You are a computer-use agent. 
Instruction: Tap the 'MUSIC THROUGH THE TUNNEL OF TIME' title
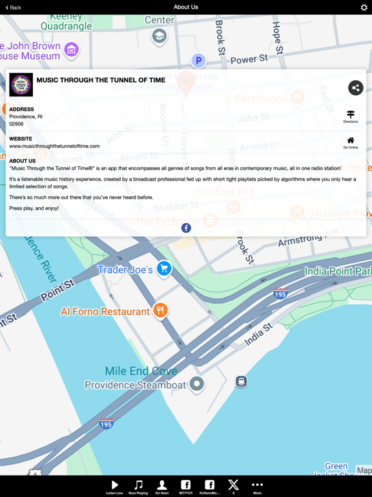point(101,80)
